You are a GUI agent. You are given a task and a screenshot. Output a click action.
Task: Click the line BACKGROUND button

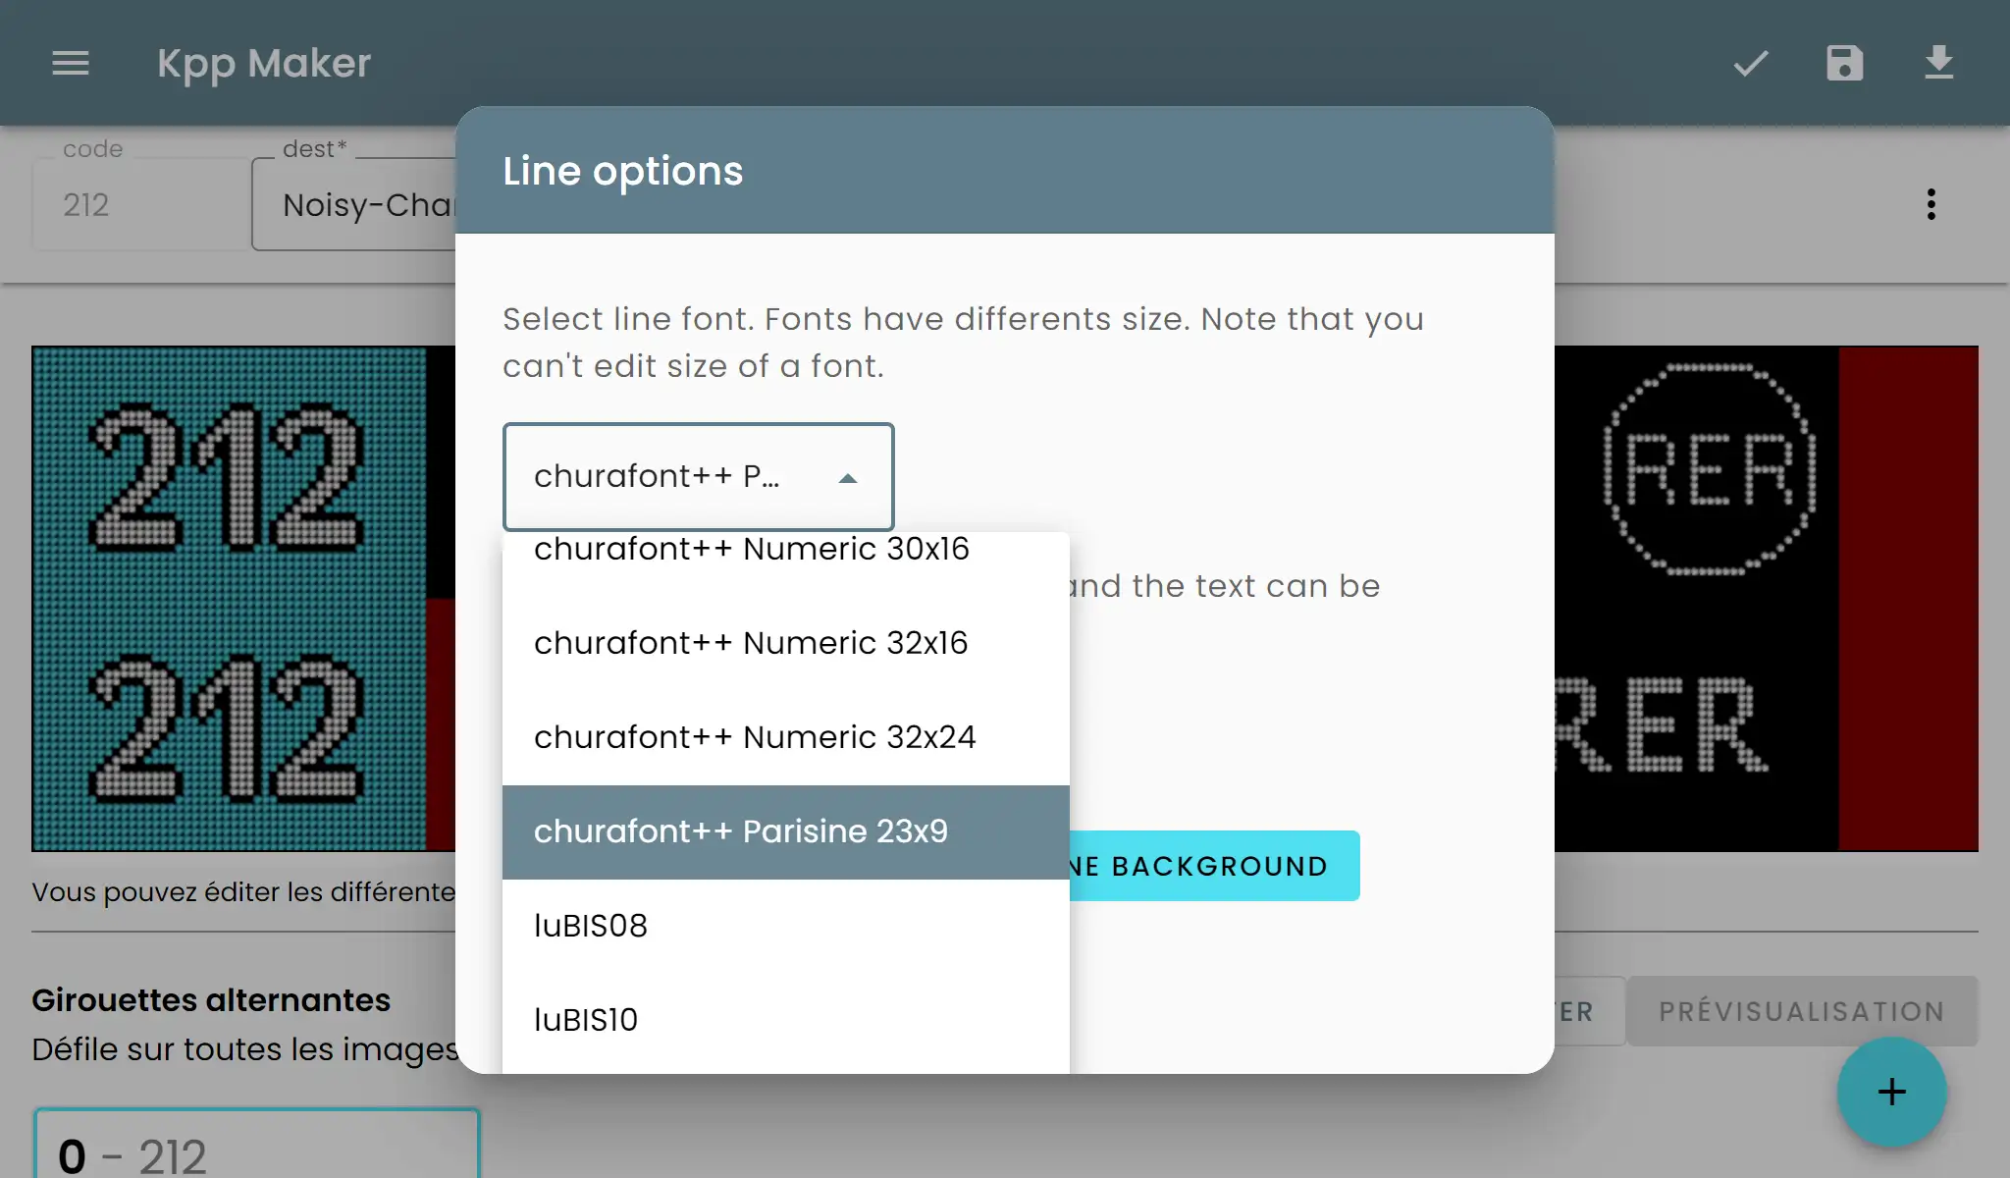(x=1215, y=866)
